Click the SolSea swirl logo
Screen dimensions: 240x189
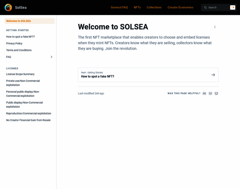point(8,8)
